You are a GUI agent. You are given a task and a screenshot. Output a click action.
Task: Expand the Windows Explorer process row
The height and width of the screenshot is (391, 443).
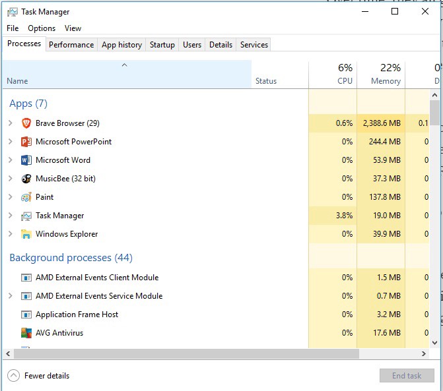[10, 234]
